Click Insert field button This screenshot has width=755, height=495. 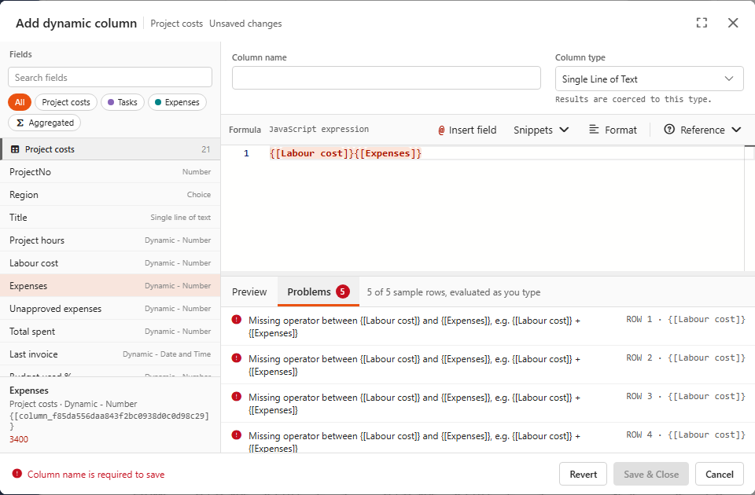tap(467, 130)
